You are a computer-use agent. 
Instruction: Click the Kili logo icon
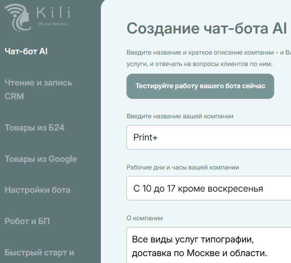(18, 18)
